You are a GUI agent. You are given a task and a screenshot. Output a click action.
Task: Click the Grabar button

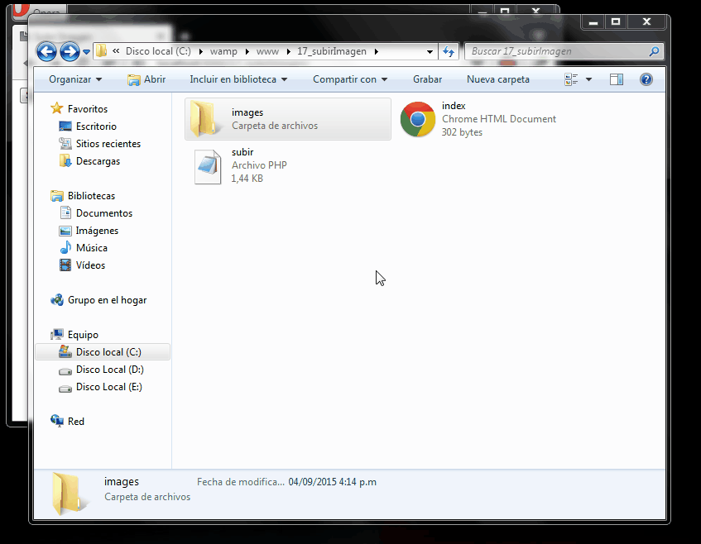427,79
